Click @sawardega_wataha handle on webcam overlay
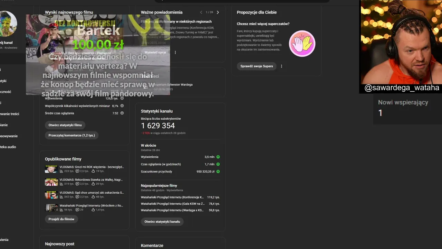442x249 pixels. [402, 88]
